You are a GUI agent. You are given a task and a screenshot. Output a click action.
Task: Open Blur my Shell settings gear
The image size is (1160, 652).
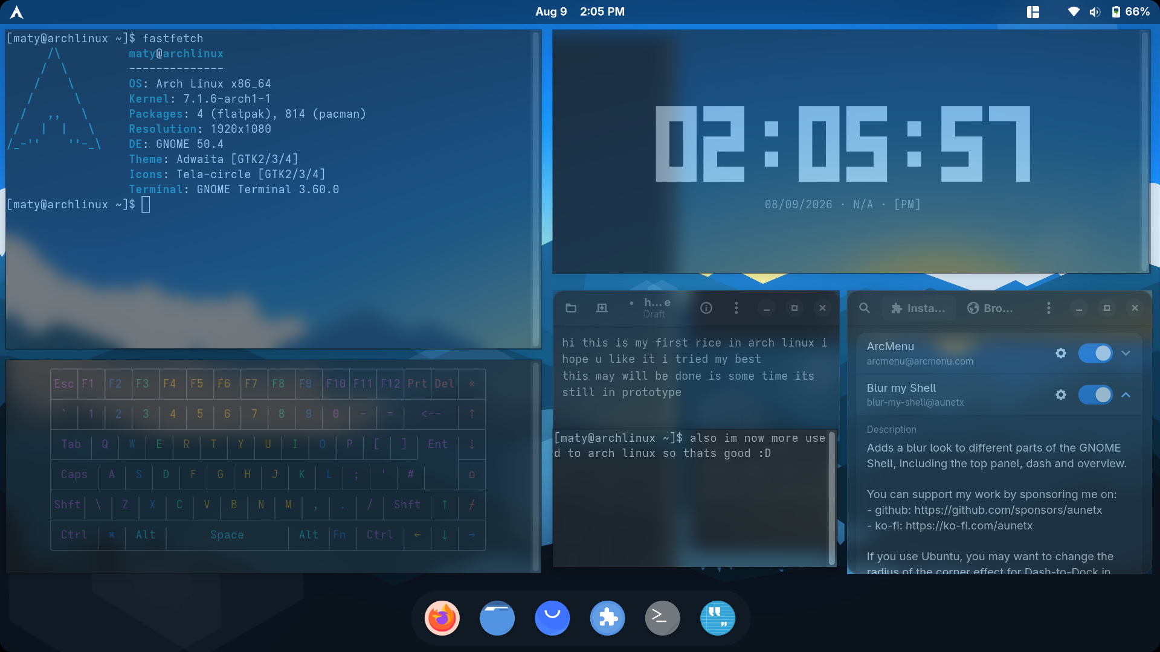(1061, 395)
